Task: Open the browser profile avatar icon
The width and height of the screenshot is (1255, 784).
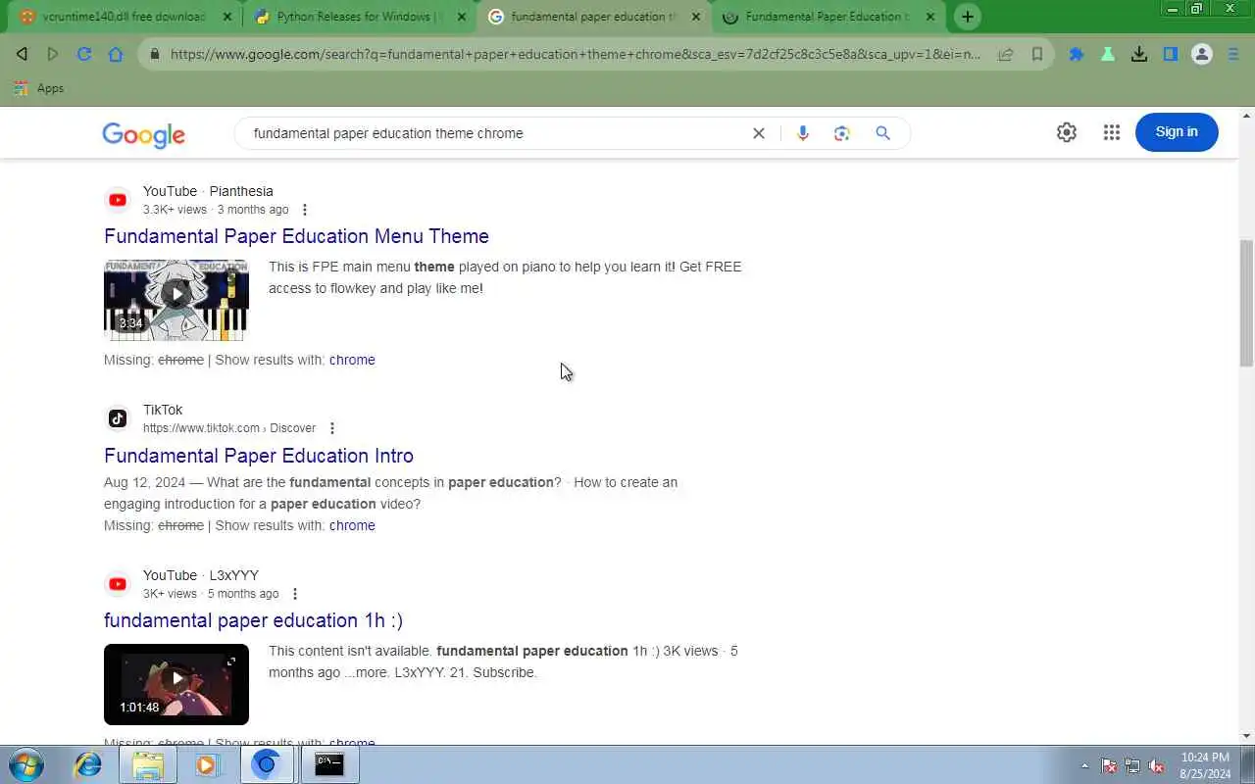Action: pos(1202,54)
